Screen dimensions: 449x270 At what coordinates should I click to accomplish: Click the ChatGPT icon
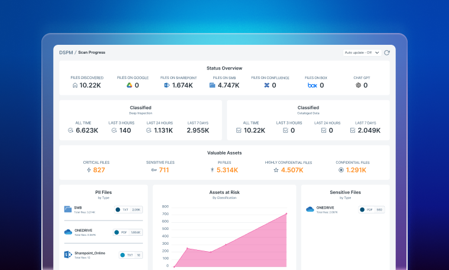pyautogui.click(x=358, y=85)
